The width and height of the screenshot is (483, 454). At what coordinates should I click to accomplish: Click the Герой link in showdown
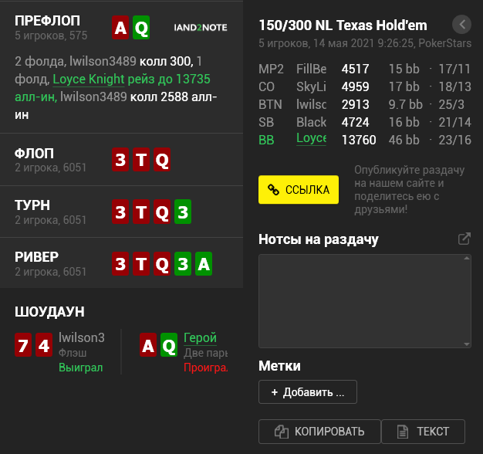[x=200, y=338]
